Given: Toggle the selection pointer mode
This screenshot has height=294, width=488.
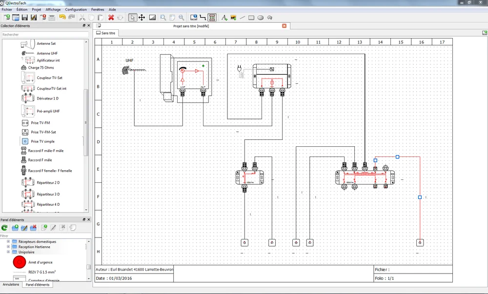Looking at the screenshot, I should pos(132,18).
